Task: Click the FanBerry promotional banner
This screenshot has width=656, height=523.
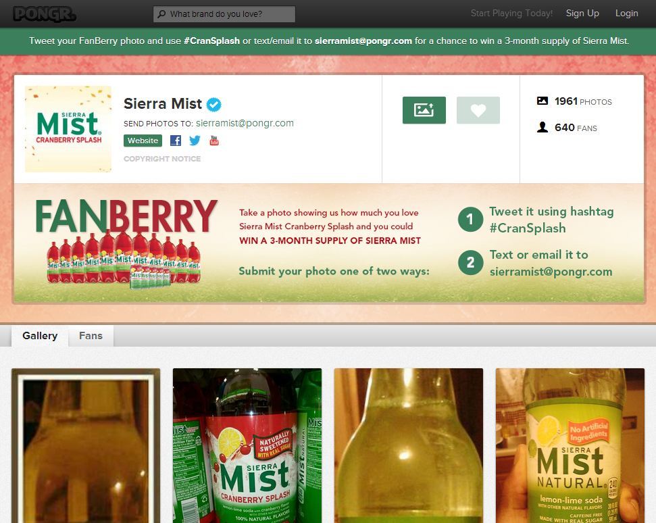Action: coord(329,243)
